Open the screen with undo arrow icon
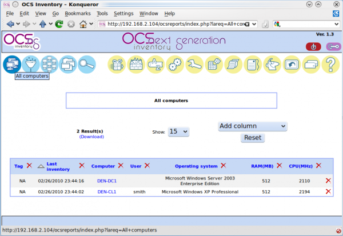 tap(292, 65)
